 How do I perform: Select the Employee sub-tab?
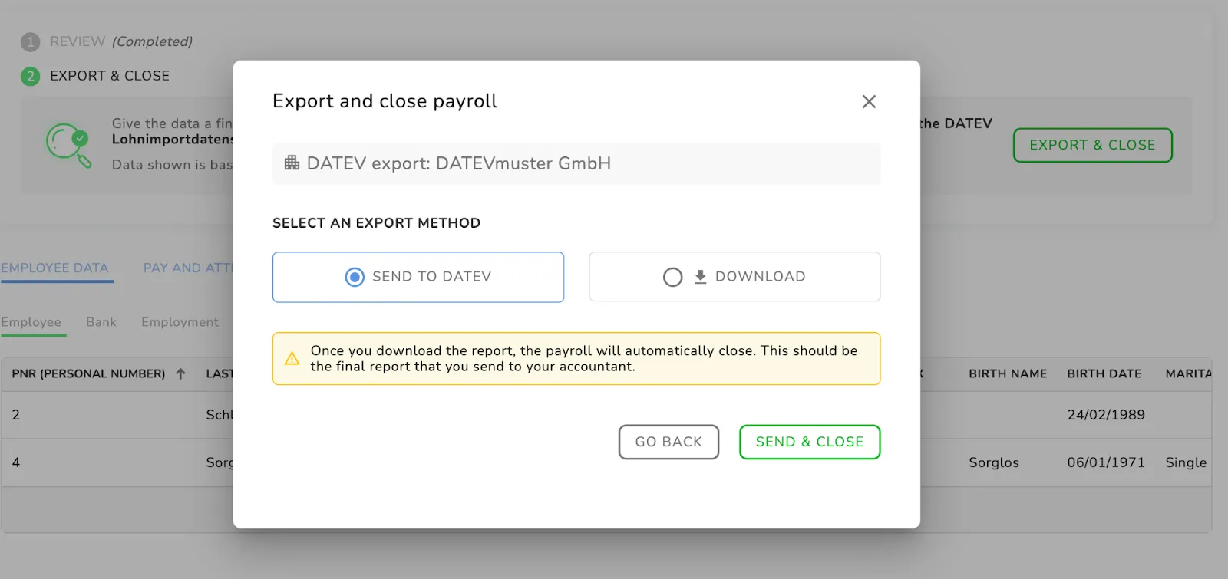(31, 322)
